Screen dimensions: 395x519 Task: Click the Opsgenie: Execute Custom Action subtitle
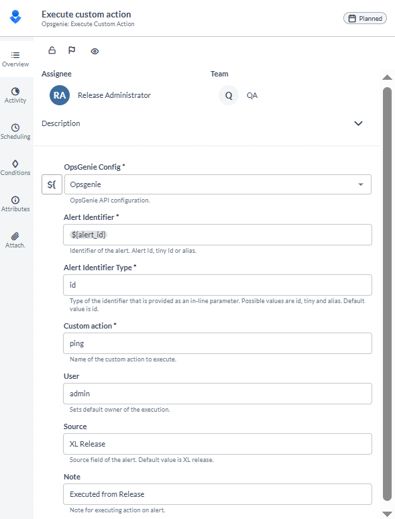tap(88, 24)
